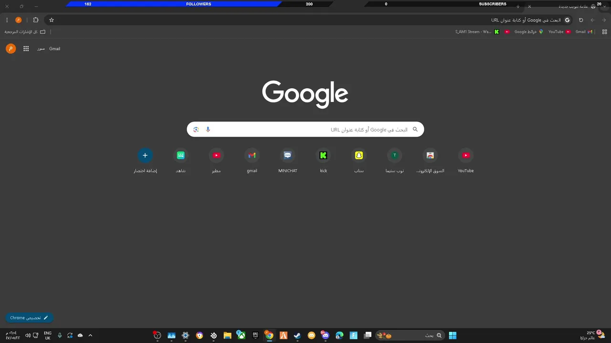Open a new tab with the plus button
Viewport: 611px width, 343px height.
(518, 7)
